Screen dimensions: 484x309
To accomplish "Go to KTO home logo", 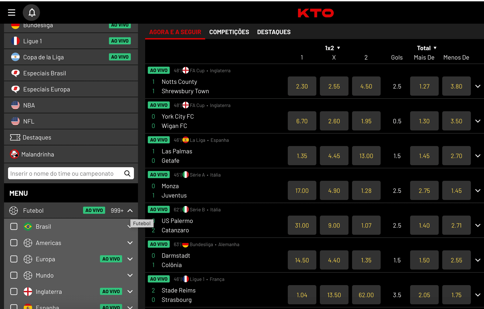I will click(316, 13).
